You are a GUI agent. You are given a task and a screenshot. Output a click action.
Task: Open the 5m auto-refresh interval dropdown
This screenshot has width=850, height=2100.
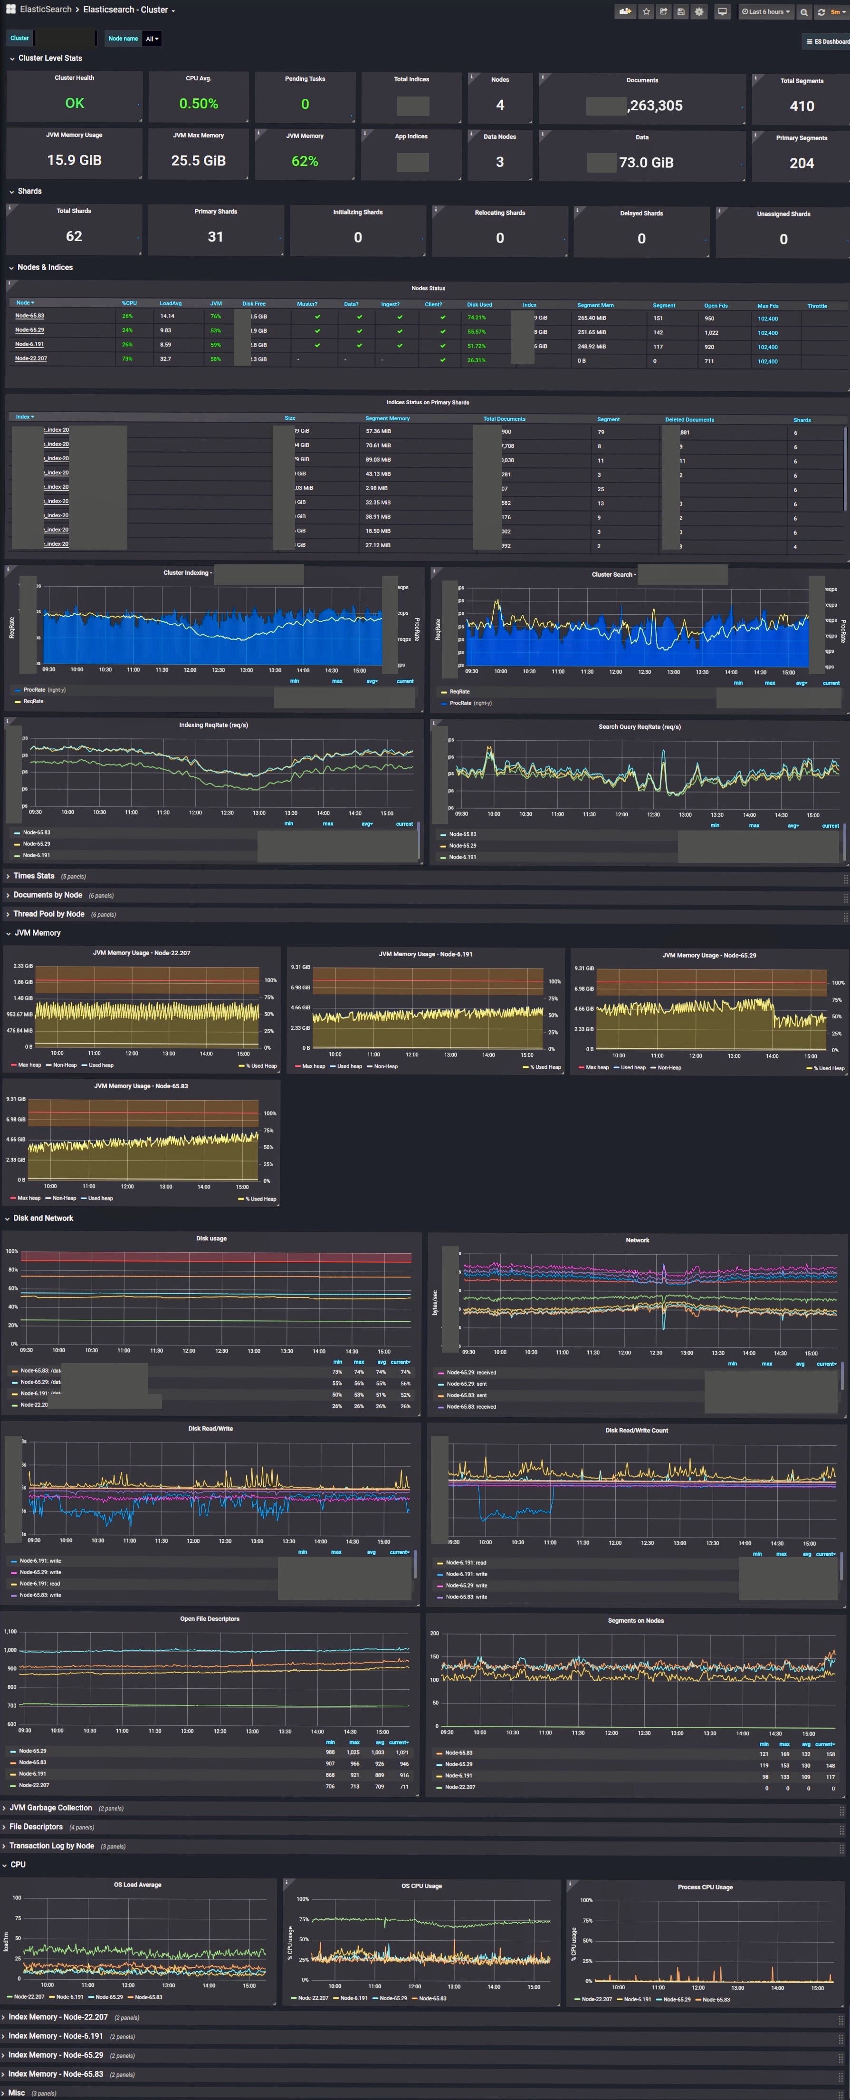[836, 11]
